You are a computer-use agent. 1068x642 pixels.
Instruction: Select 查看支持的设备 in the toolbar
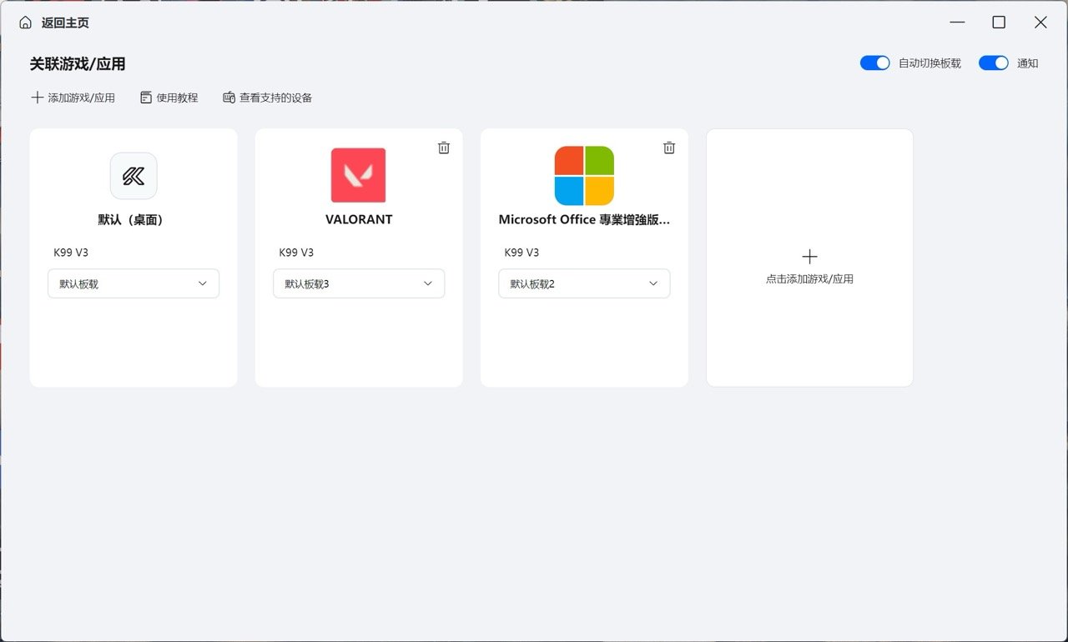[275, 98]
